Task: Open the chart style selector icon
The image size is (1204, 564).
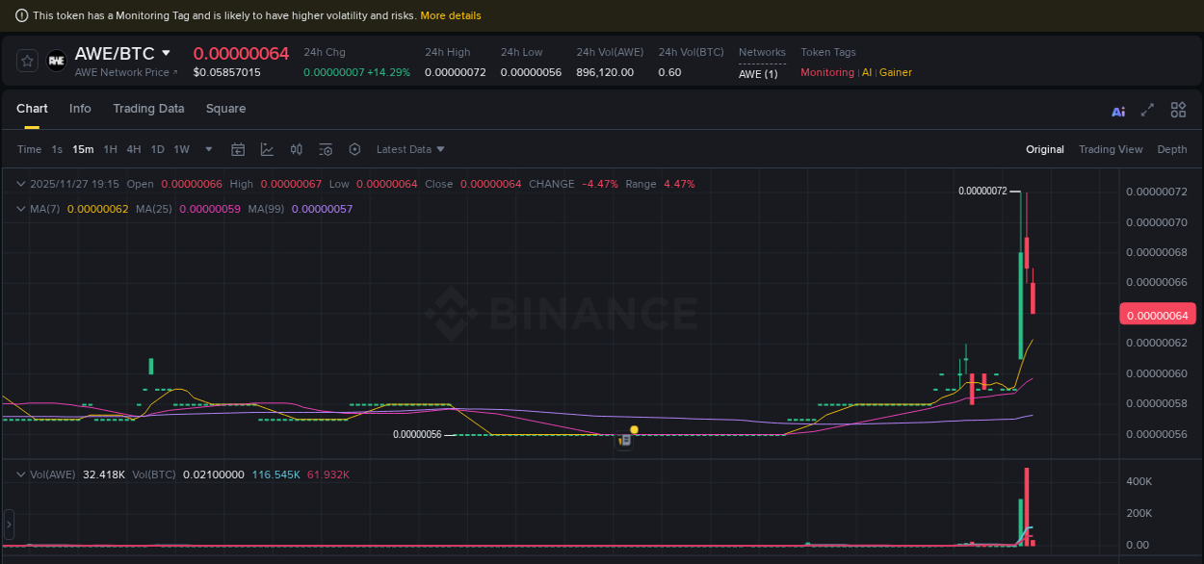Action: 267,149
